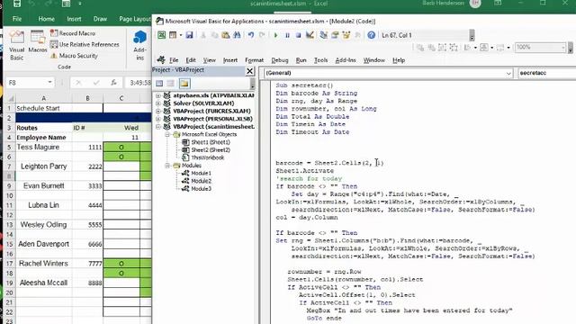Click the Add-ins icon in Excel ribbon

140,46
